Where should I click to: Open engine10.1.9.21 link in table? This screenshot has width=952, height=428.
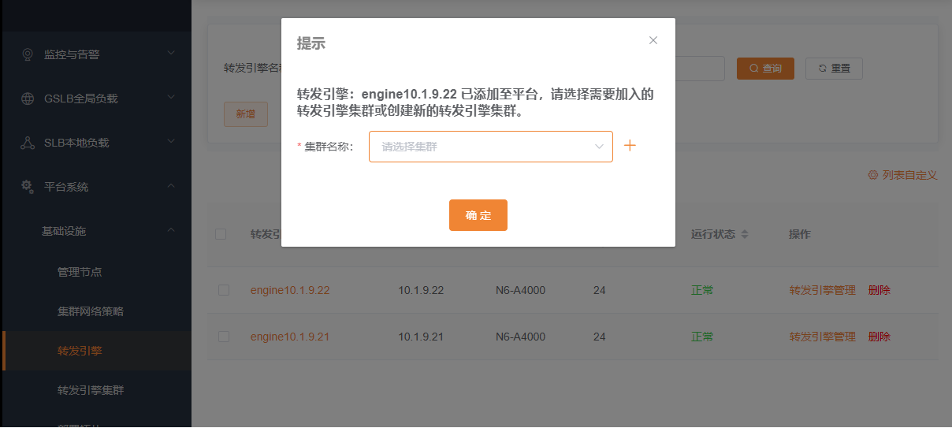coord(290,337)
